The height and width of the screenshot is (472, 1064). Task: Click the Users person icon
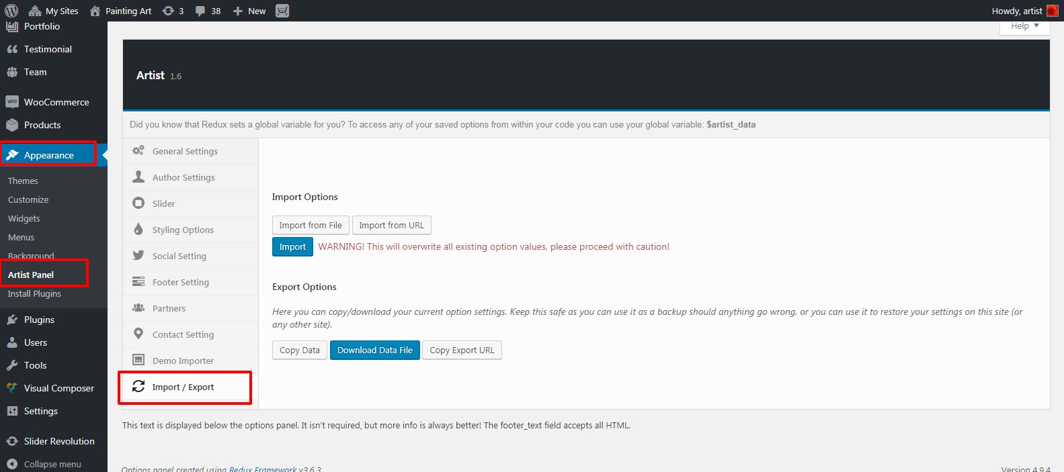tap(12, 342)
